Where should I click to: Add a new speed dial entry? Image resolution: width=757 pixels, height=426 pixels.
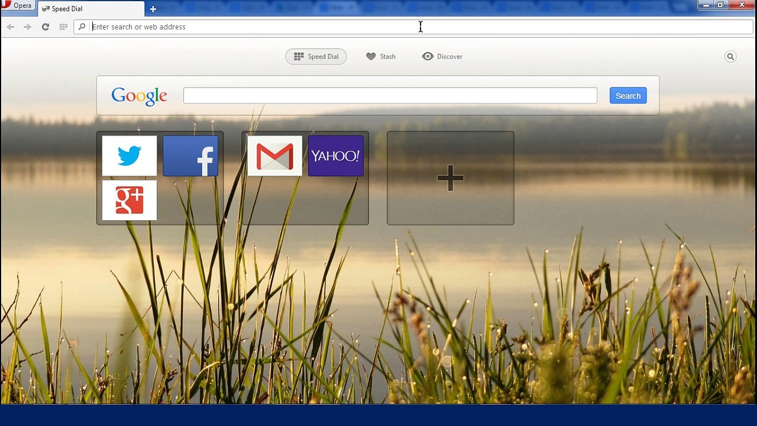451,178
